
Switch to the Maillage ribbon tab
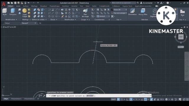[34, 6]
